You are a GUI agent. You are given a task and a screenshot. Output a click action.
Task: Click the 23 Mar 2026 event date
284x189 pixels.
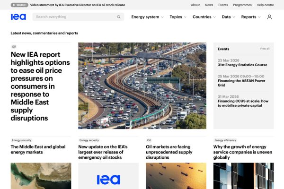tap(229, 60)
